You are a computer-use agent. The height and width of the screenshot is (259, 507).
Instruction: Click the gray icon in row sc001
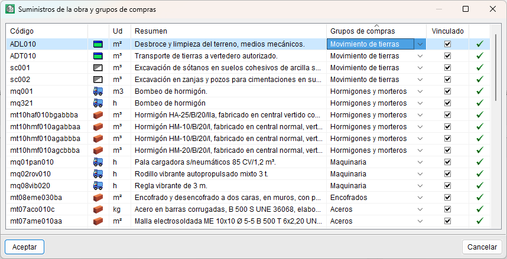98,68
